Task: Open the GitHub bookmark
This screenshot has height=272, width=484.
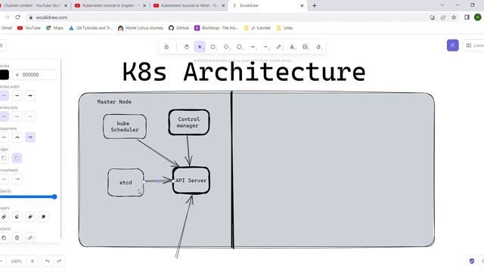Action: point(179,28)
